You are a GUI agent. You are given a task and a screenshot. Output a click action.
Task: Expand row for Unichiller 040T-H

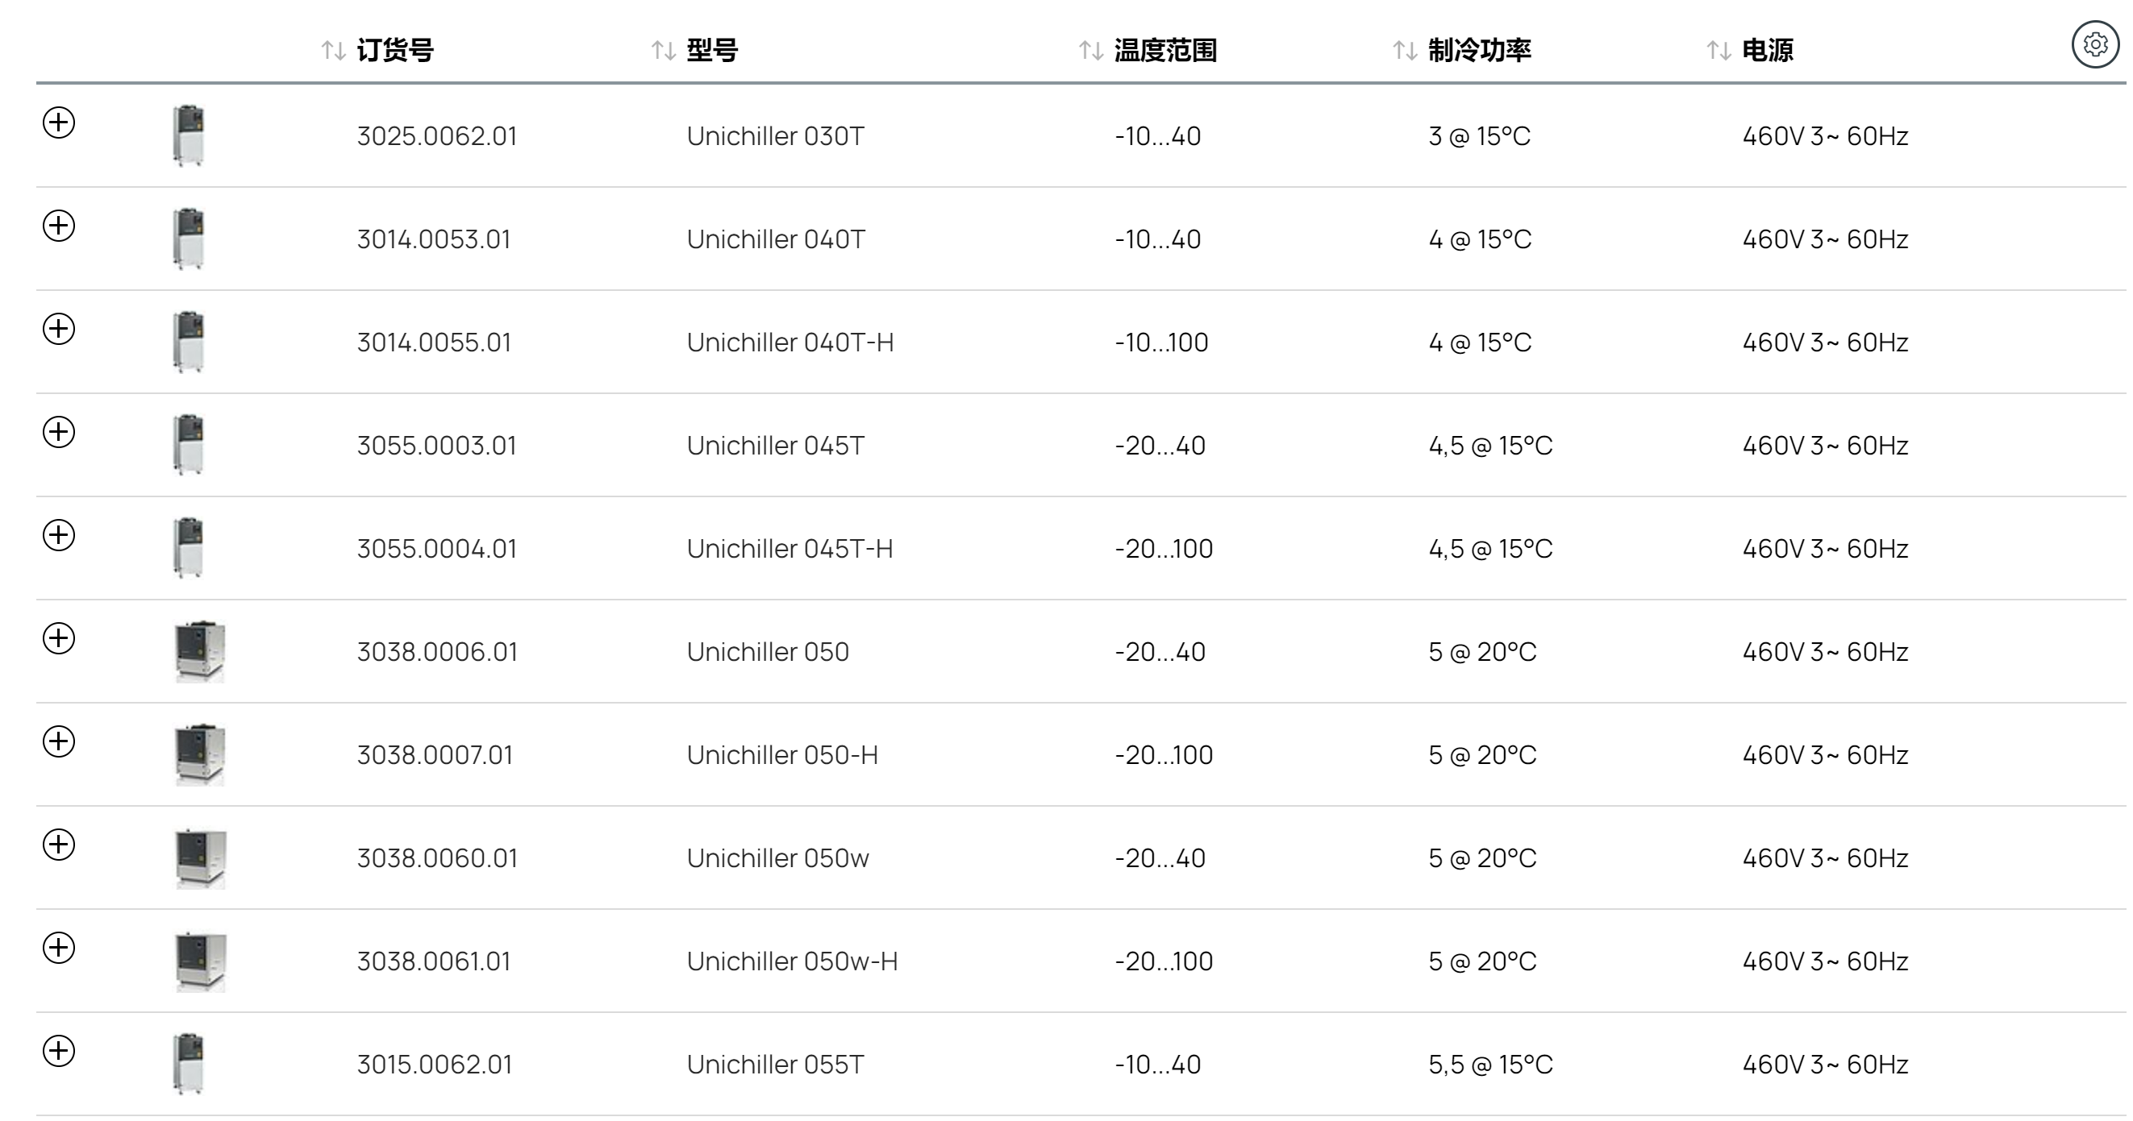(59, 329)
